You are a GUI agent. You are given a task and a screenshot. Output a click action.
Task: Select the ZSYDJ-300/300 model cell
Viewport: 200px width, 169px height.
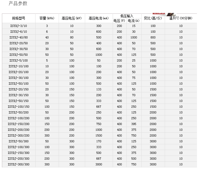19,164
